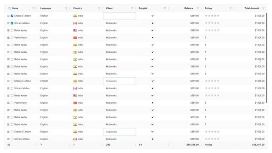Click Bought cross mark in lower Vasim Hayat row
Viewport: 272px width, 153px height.
[x=153, y=103]
